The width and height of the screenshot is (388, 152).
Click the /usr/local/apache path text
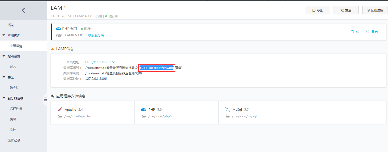click(x=77, y=116)
